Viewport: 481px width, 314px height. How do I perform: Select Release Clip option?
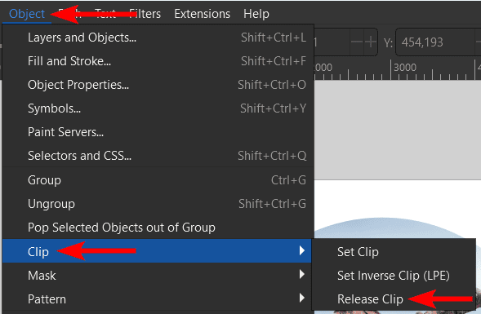coord(394,299)
